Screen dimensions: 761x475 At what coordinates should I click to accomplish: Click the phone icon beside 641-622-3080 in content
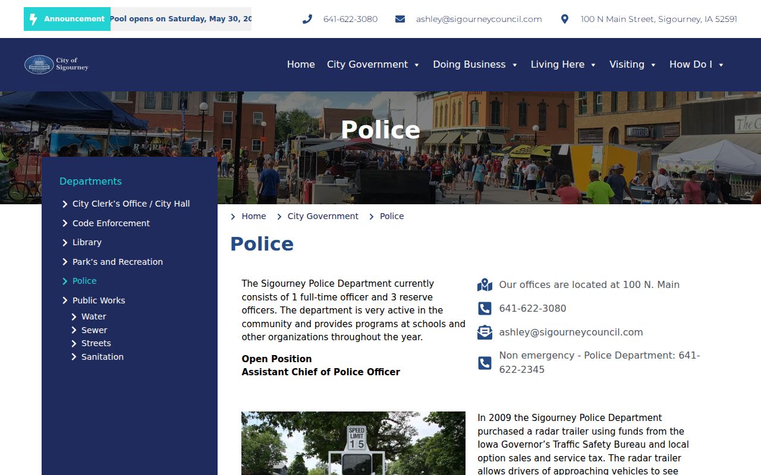(x=485, y=309)
